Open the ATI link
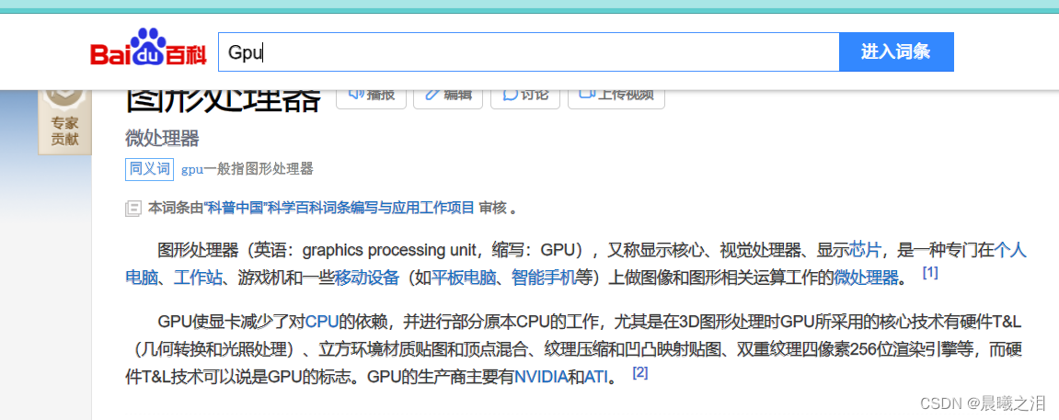The image size is (1059, 420). [595, 377]
